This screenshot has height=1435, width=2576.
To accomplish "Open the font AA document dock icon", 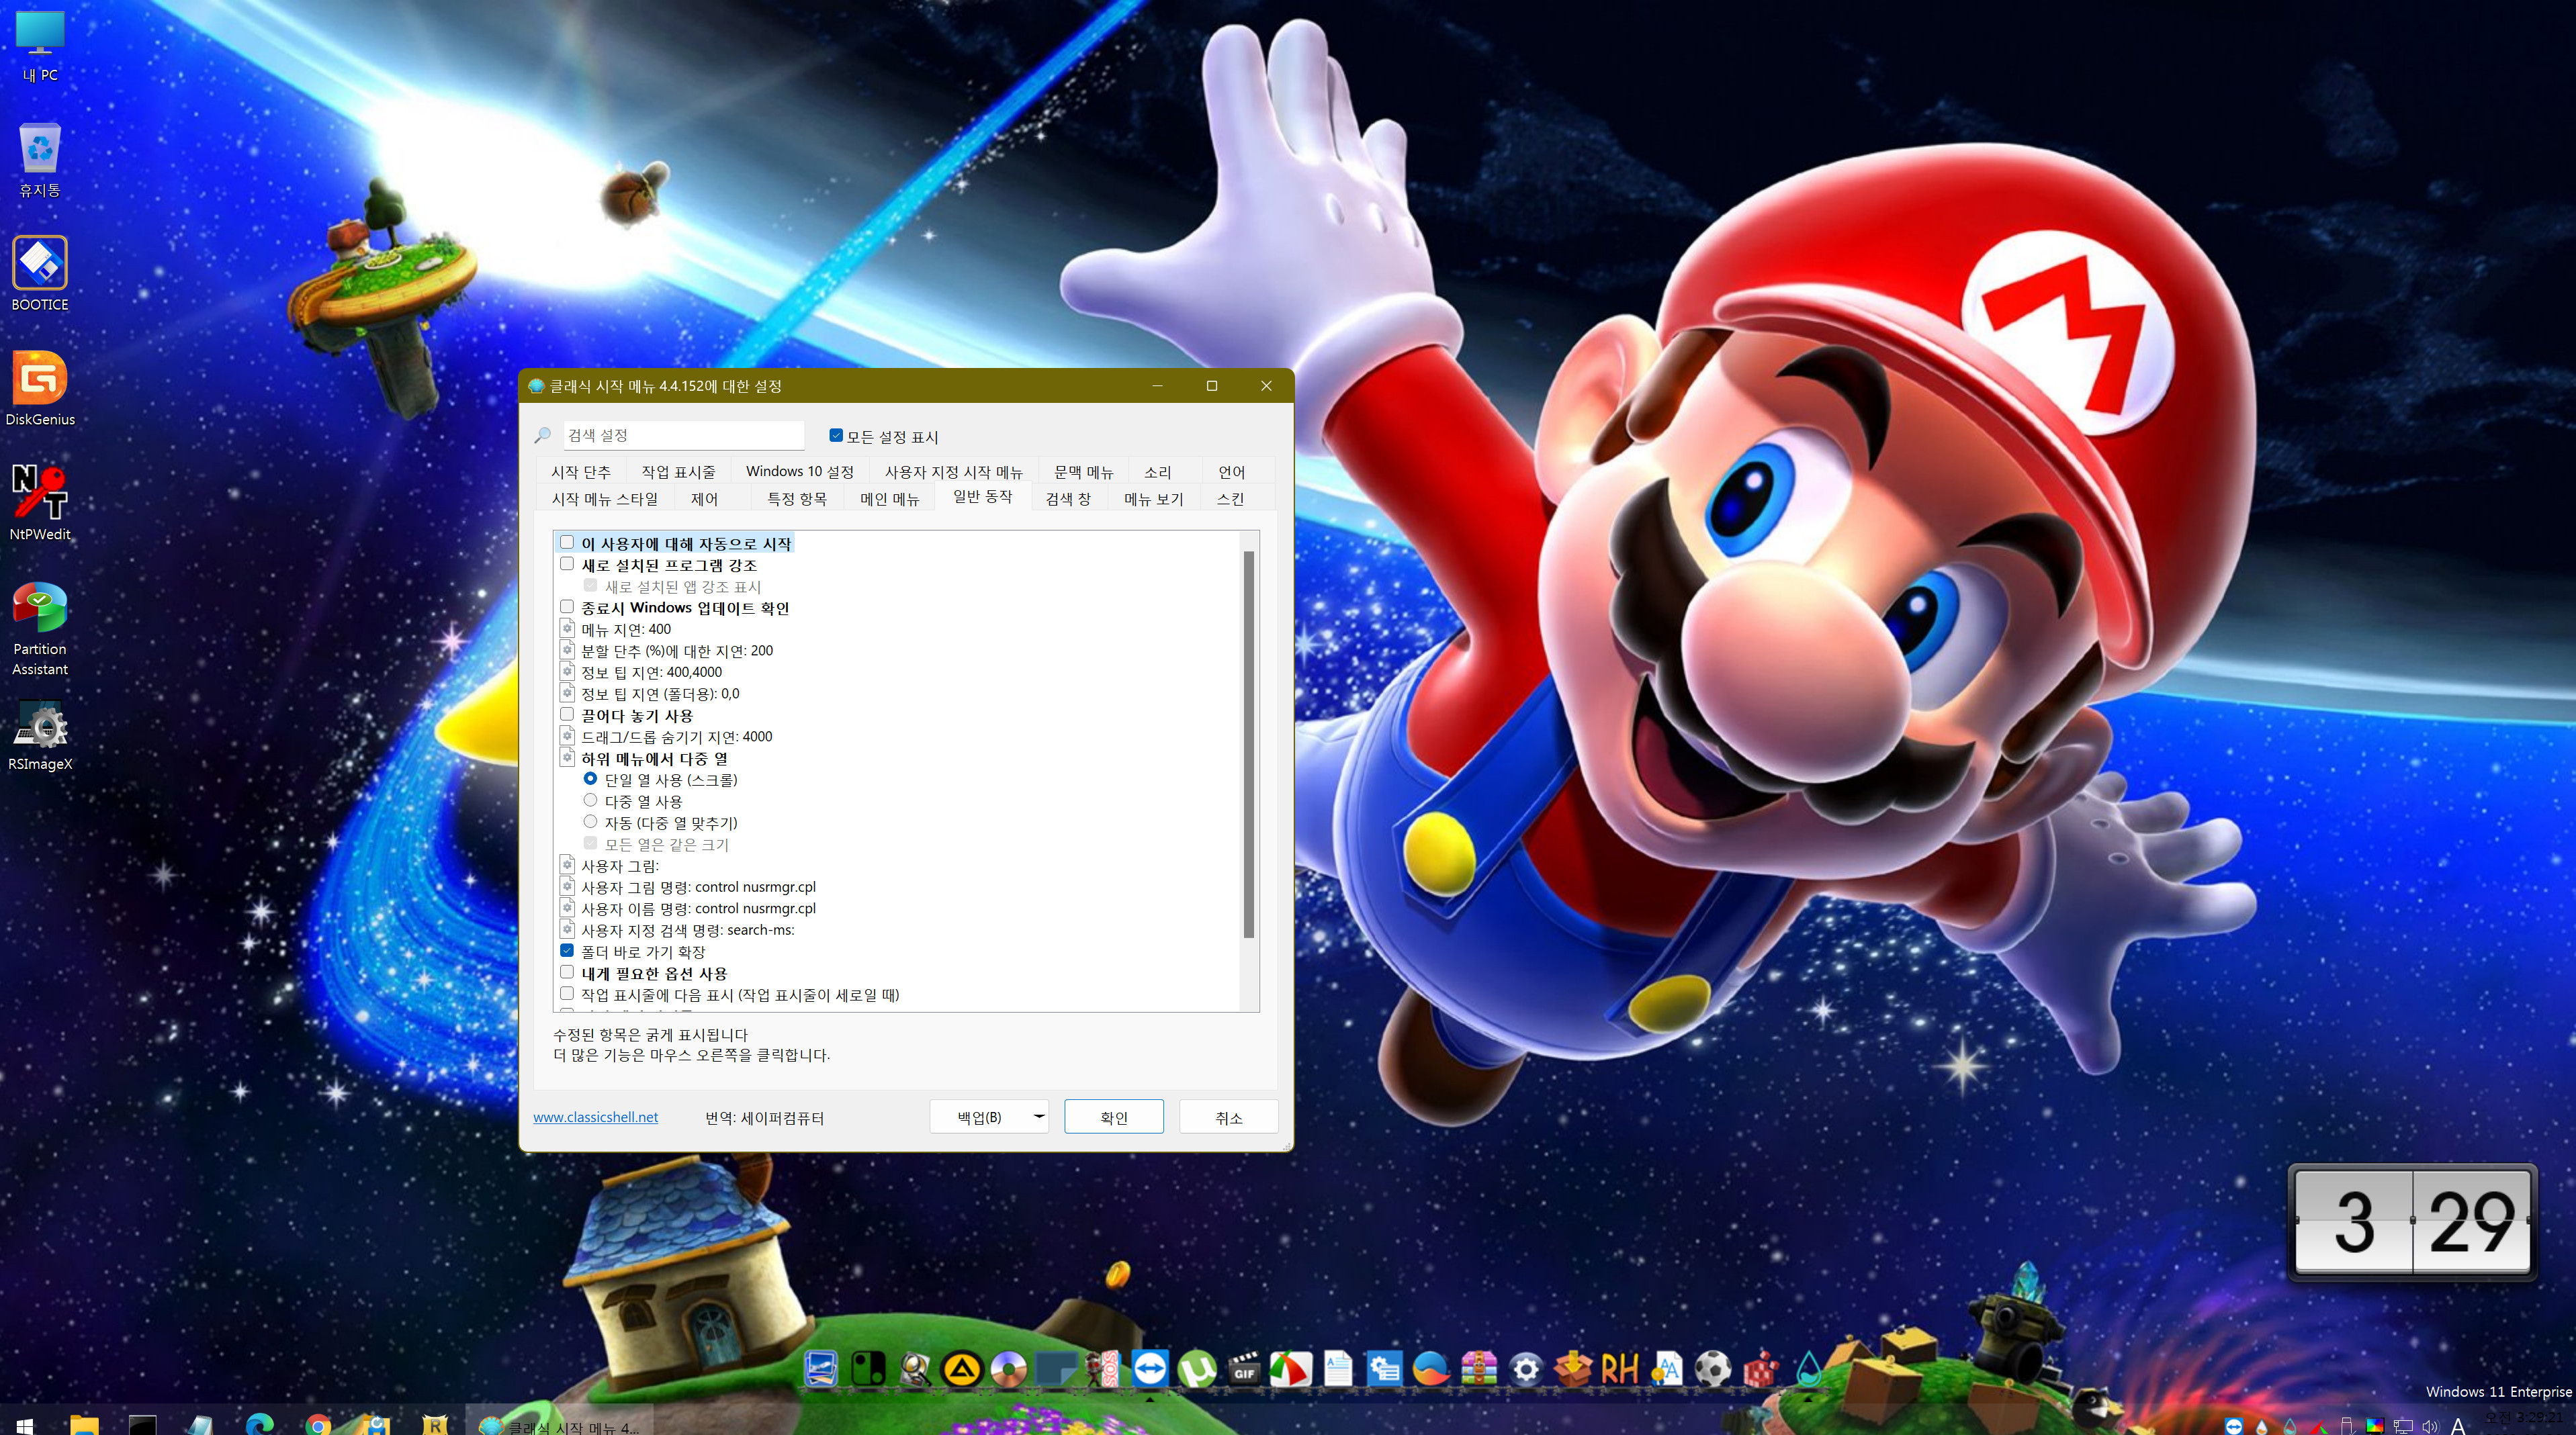I will (x=1667, y=1368).
